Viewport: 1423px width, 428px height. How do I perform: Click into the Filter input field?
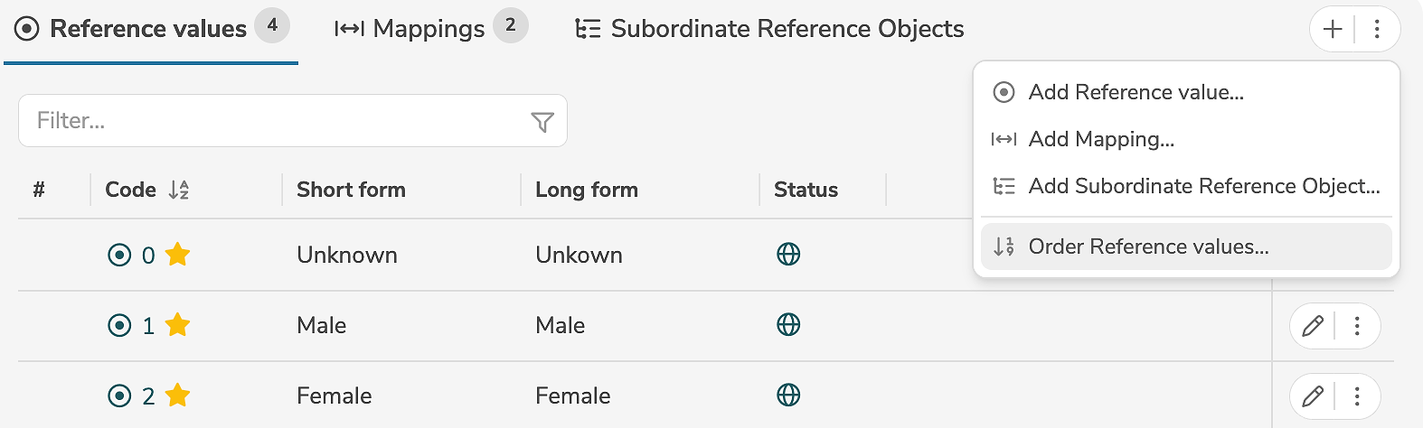click(x=271, y=121)
